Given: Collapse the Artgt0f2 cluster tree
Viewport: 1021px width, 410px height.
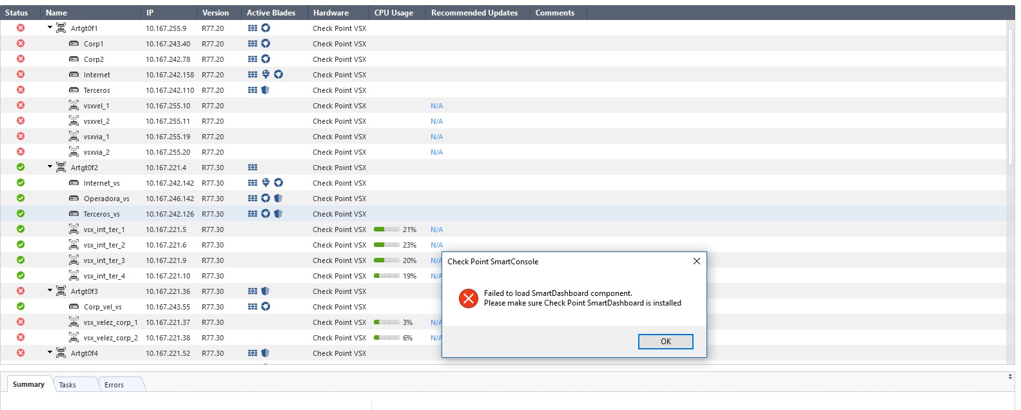Looking at the screenshot, I should coord(50,166).
